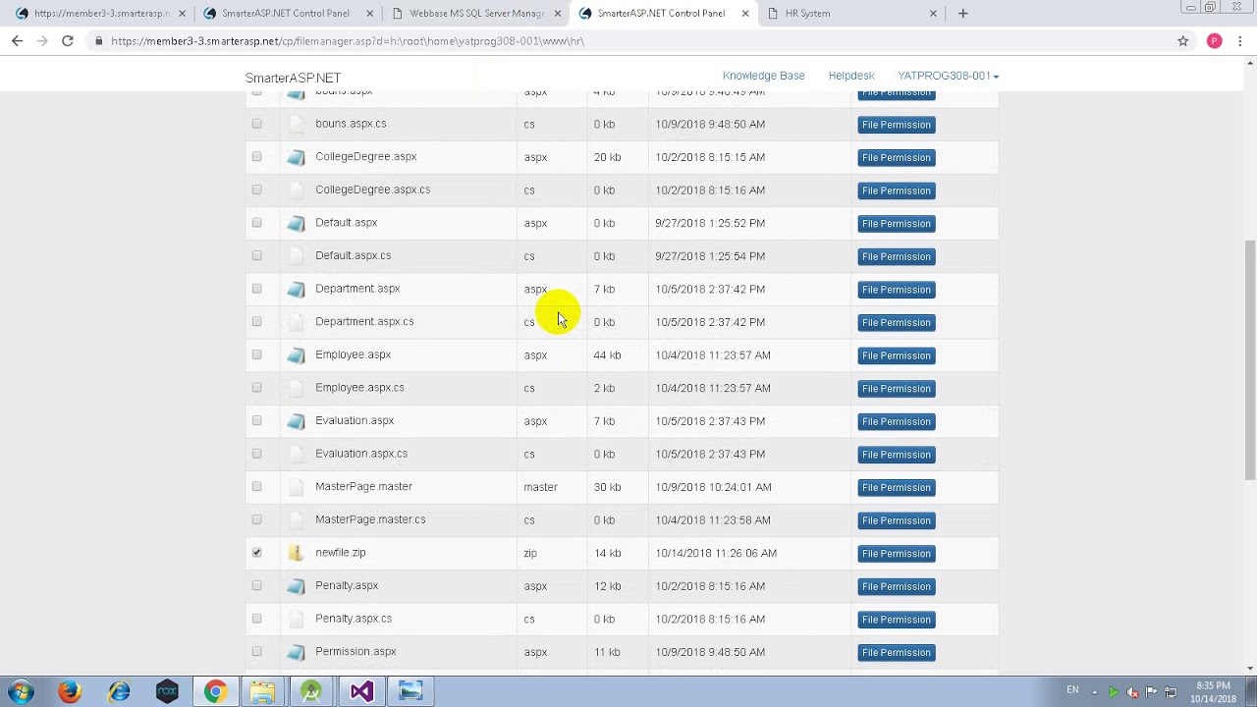
Task: Click the Penalty.aspx file icon
Action: click(296, 586)
